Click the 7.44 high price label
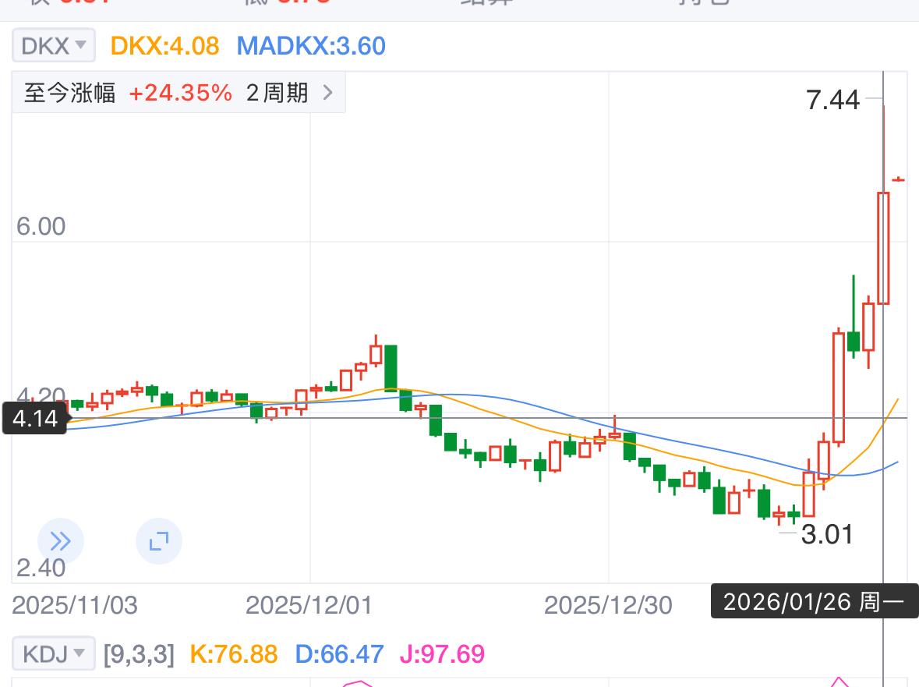 coord(832,100)
